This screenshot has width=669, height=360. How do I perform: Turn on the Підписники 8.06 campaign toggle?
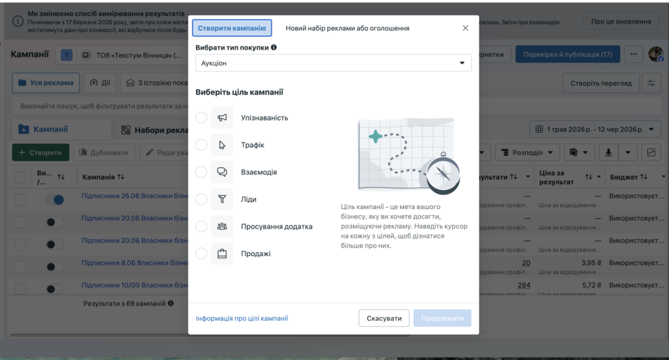55,267
